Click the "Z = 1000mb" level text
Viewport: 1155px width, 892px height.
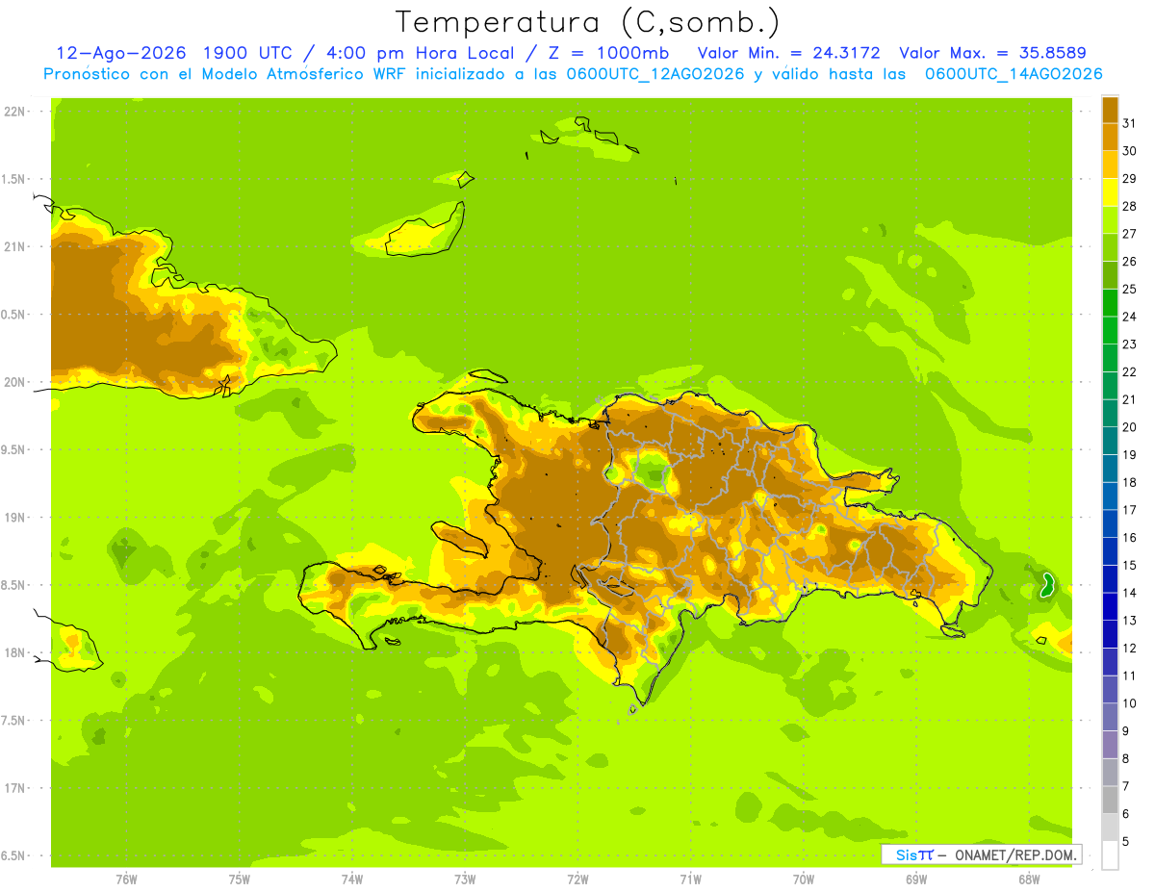click(x=609, y=53)
